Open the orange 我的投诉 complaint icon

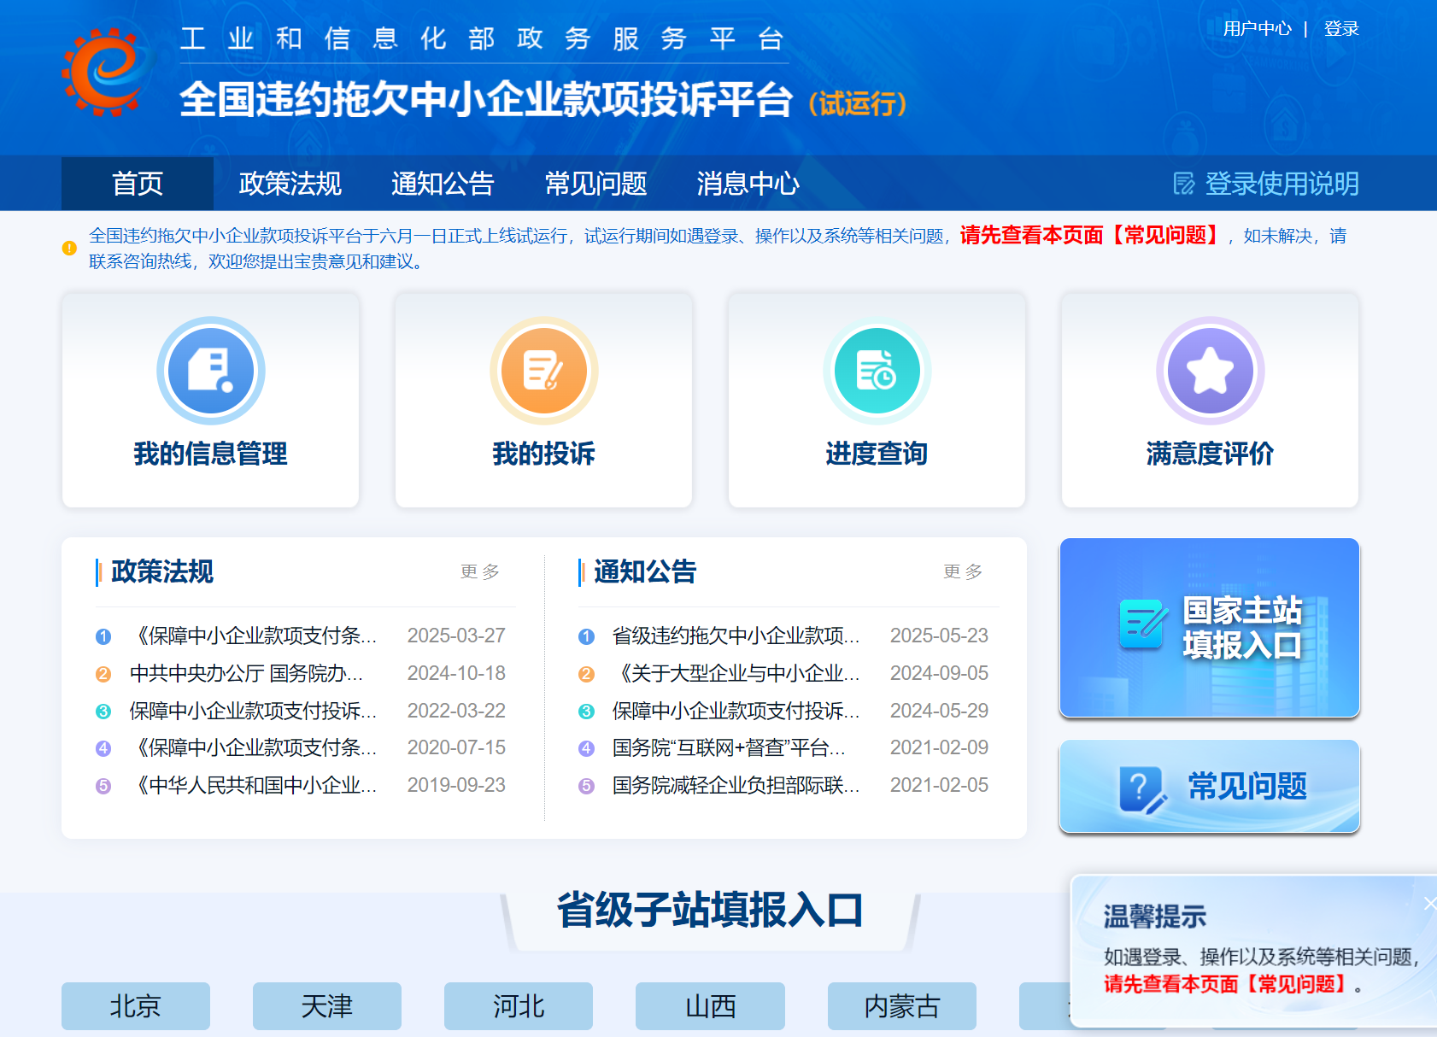[x=543, y=371]
